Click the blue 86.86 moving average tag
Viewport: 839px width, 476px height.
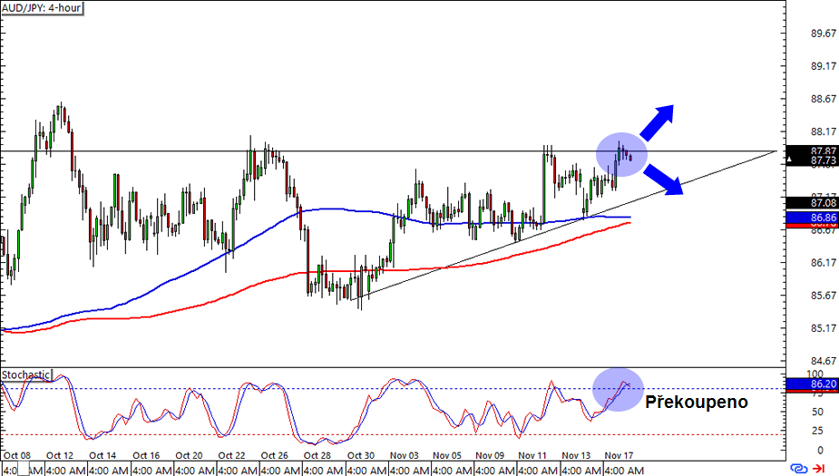coord(812,218)
